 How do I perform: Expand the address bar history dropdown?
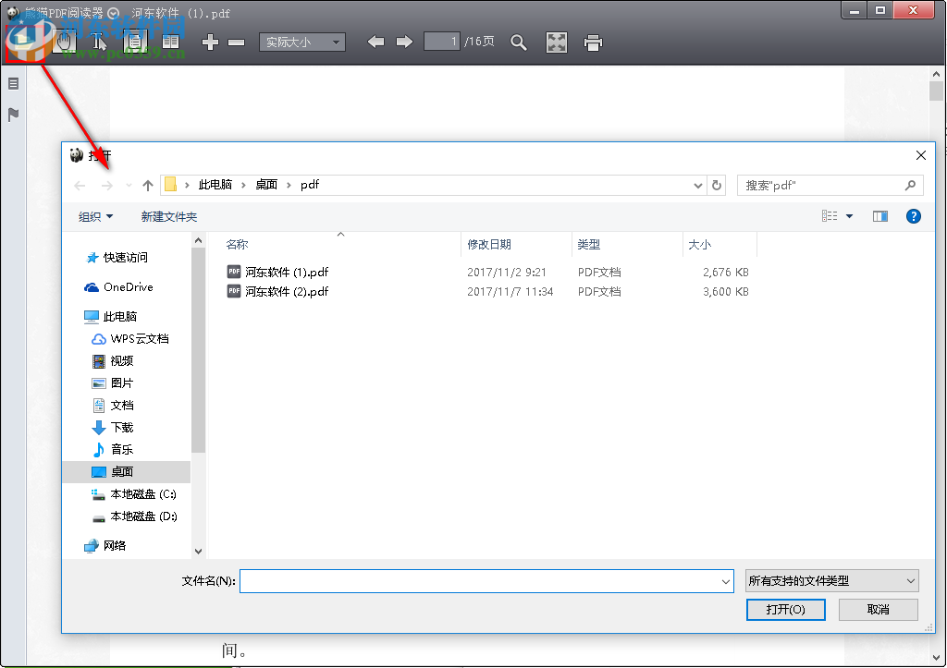(x=697, y=186)
